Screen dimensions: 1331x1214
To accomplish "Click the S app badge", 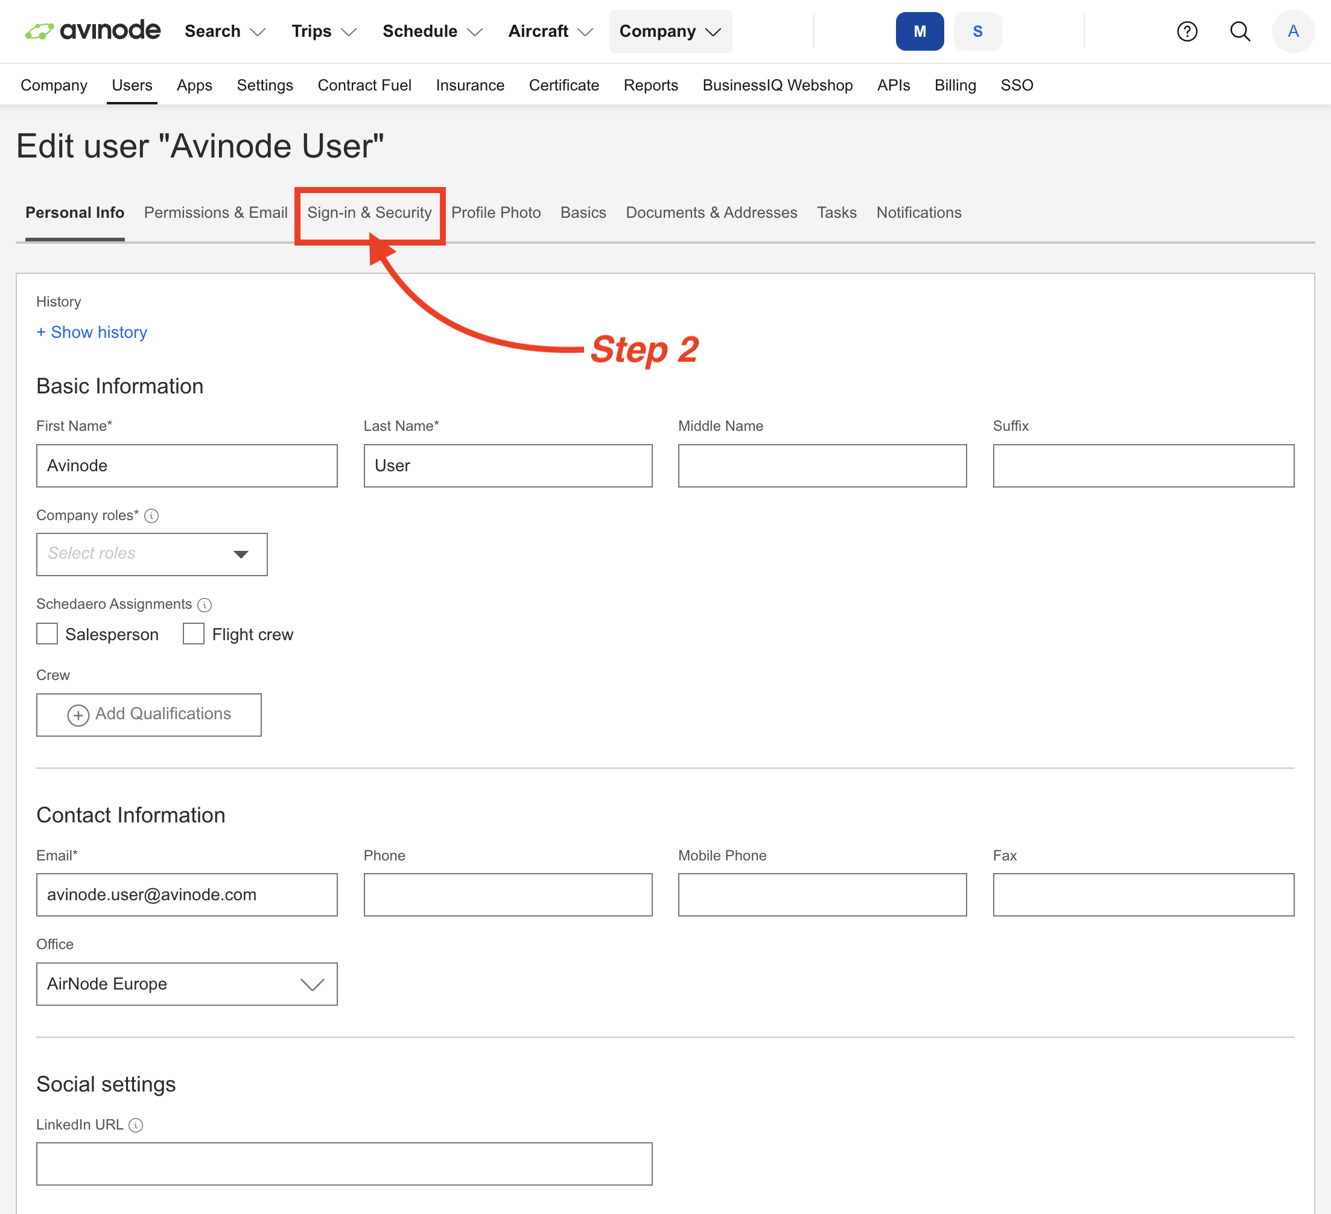I will [977, 31].
